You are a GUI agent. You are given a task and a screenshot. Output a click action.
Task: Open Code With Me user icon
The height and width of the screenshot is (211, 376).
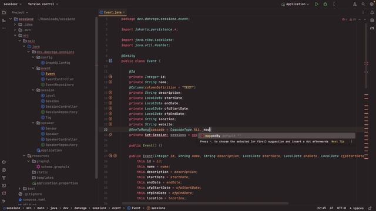tap(355, 4)
